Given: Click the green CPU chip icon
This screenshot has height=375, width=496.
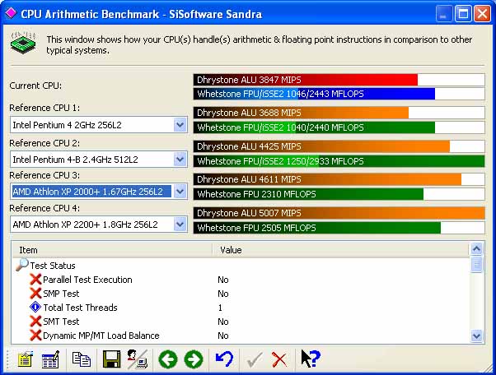Looking at the screenshot, I should pos(23,43).
